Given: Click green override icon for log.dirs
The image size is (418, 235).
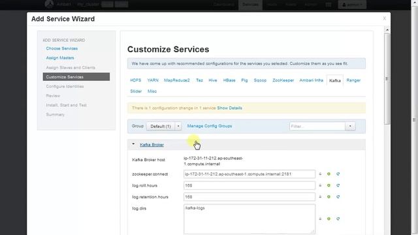Looking at the screenshot, I should (x=329, y=219).
